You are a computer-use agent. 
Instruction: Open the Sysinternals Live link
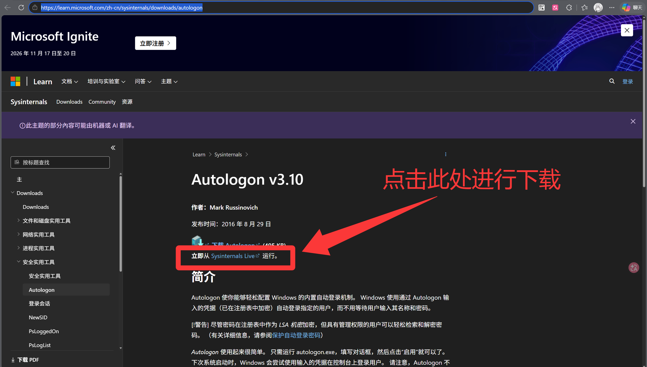click(x=235, y=256)
